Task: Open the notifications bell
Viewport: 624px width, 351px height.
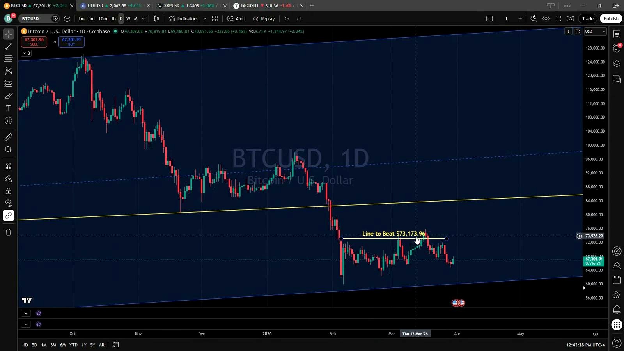Action: point(617,310)
